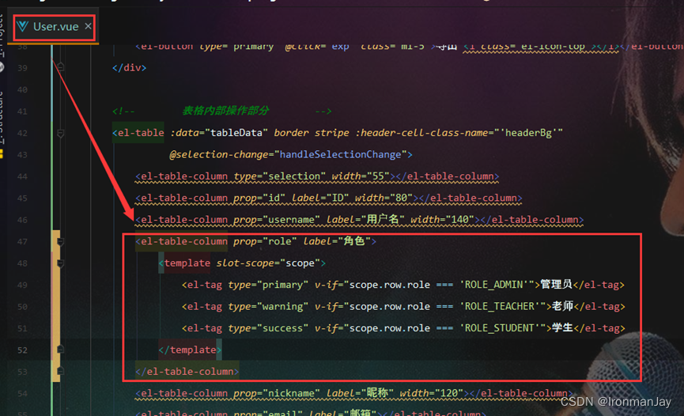This screenshot has height=416, width=684.
Task: Collapse the template block at line 48
Action: 61,263
